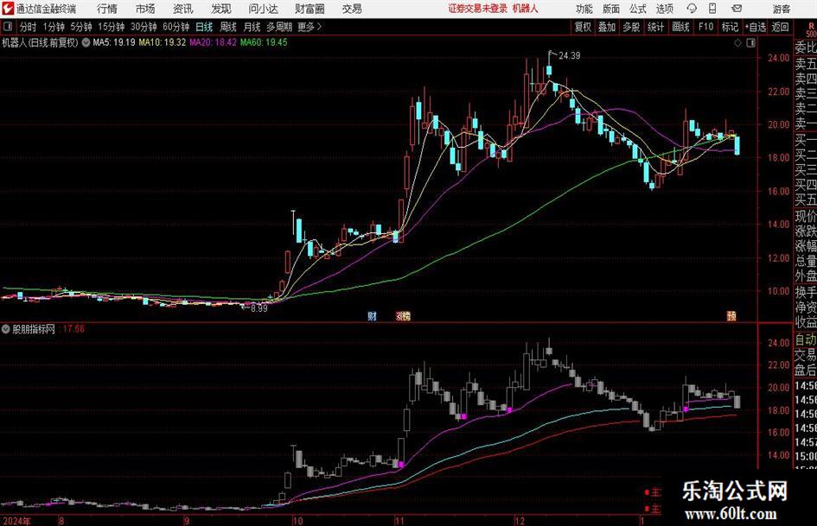Viewport: 817px width, 526px height.
Task: Open the 交易 menu
Action: pos(352,9)
